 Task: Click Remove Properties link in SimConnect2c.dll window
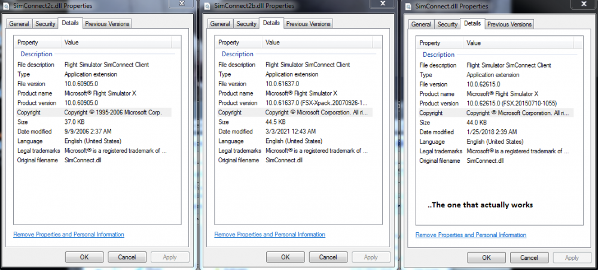(x=69, y=235)
